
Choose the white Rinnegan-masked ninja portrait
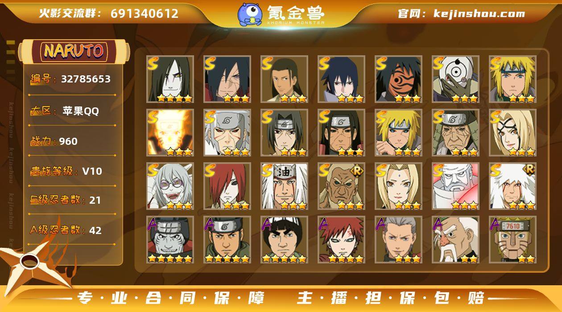(x=455, y=79)
